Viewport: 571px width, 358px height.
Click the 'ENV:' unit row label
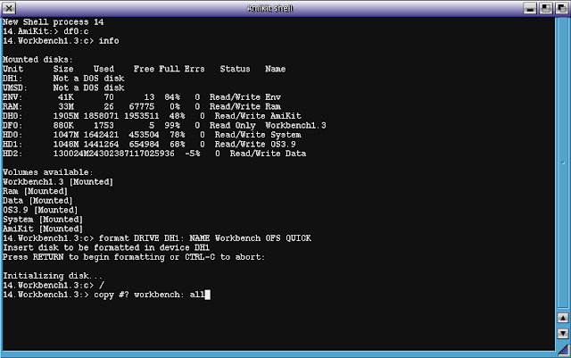pyautogui.click(x=12, y=97)
